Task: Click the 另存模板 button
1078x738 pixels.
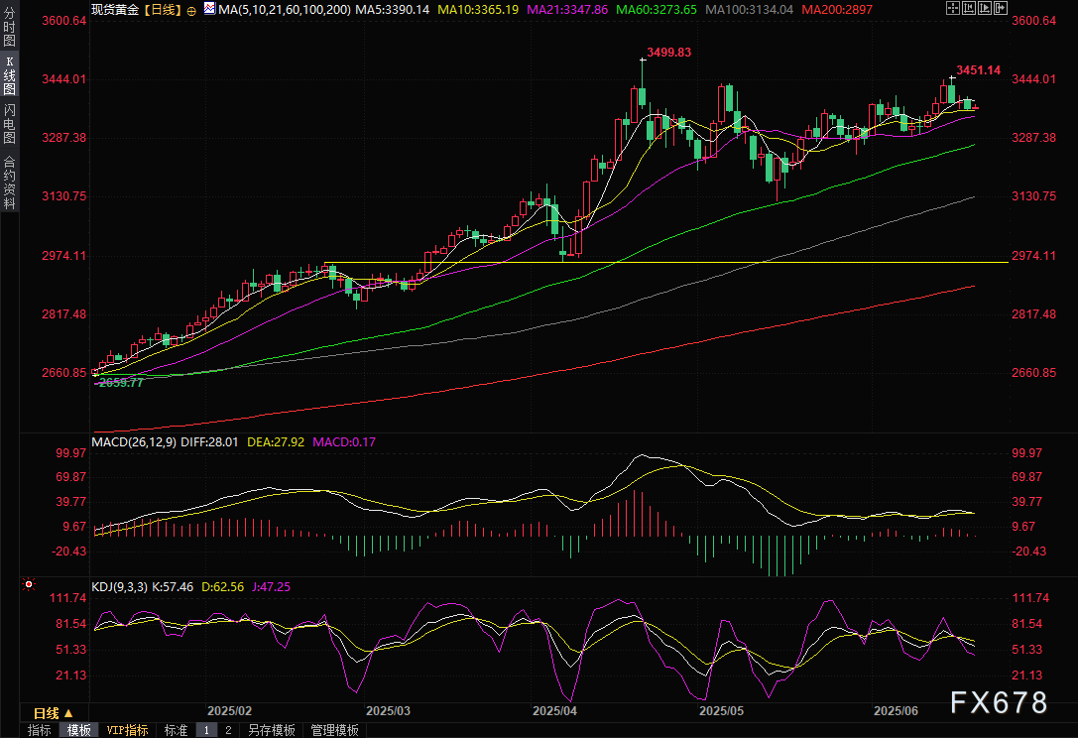Action: point(271,730)
